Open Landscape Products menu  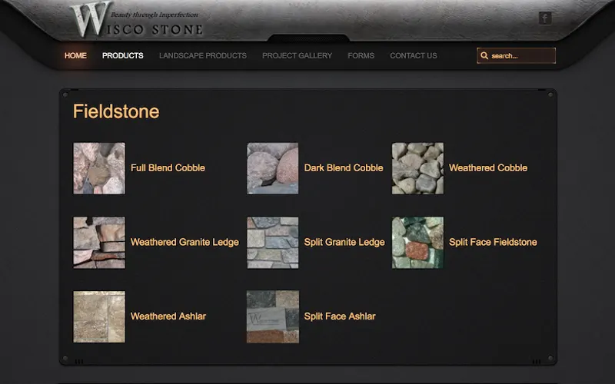(x=203, y=55)
